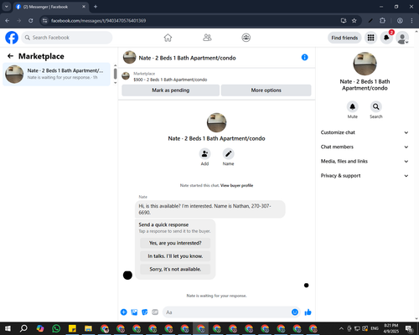The image size is (419, 335).
Task: Go back using the Marketplace arrow
Action: pyautogui.click(x=10, y=56)
